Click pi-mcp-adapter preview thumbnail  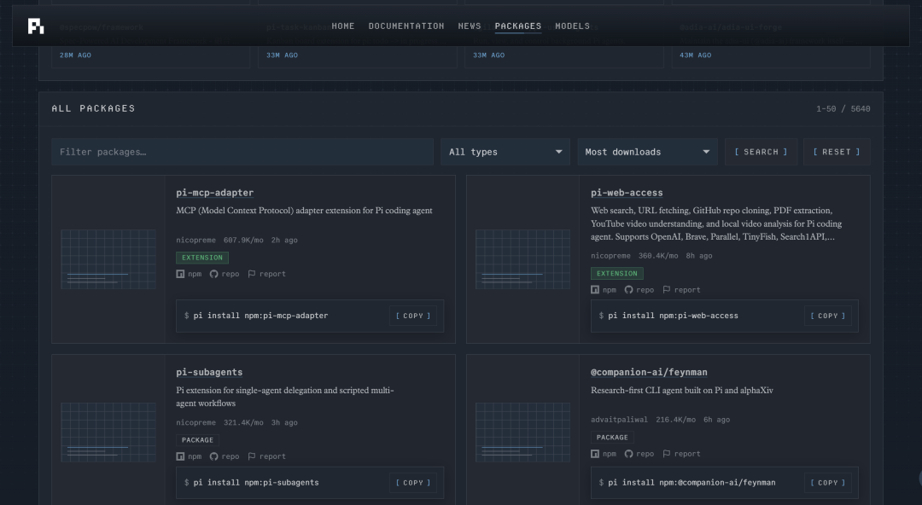(x=108, y=259)
